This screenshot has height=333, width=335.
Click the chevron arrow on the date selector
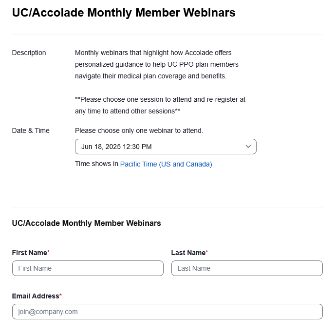248,147
